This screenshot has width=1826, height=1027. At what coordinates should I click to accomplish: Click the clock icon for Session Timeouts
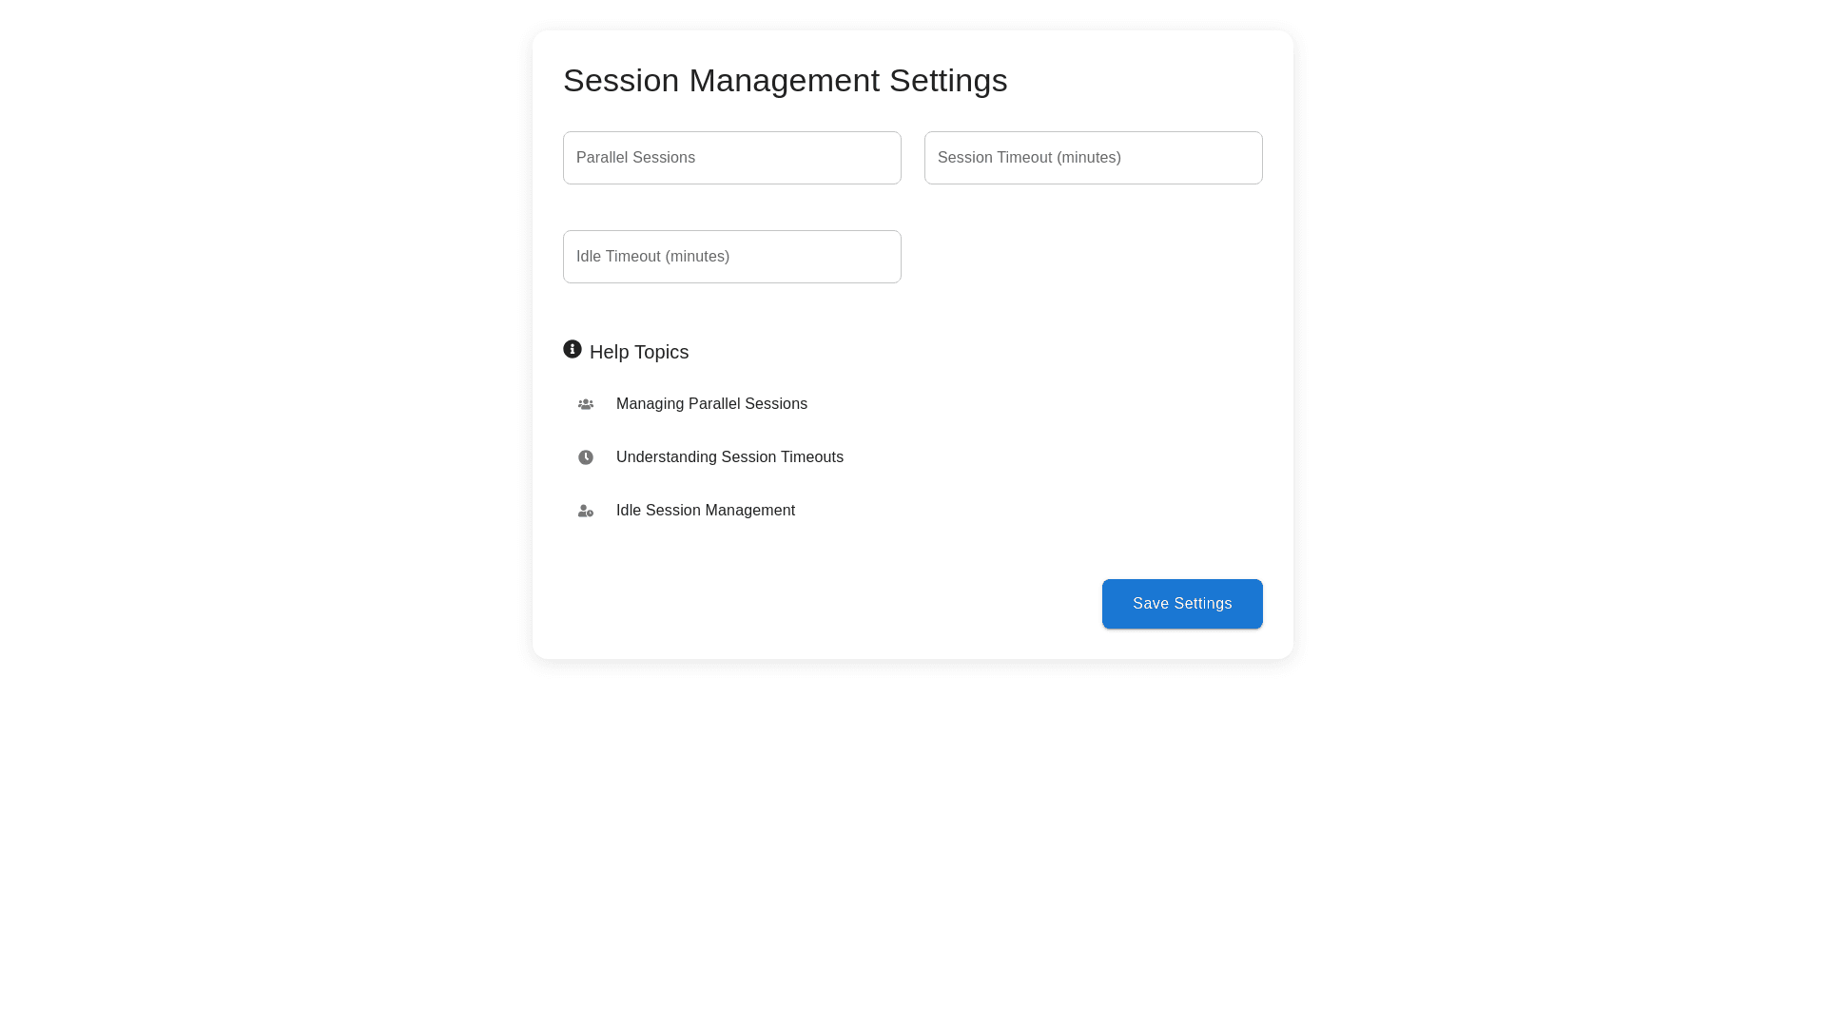[586, 457]
